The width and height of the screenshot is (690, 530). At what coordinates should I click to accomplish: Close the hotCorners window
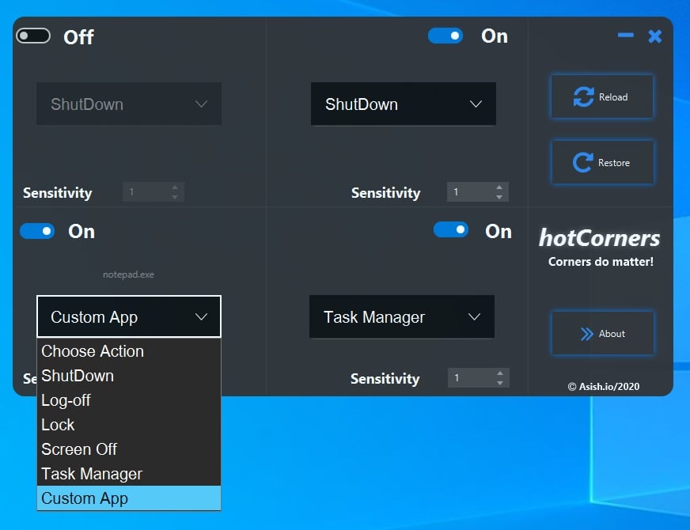[655, 36]
